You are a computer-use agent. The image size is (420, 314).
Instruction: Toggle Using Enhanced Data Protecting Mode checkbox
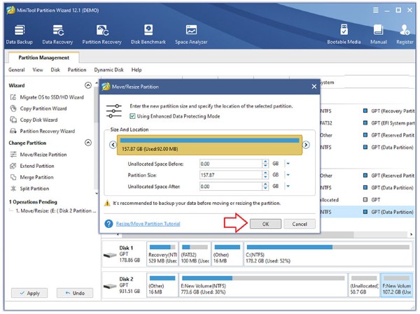tap(132, 116)
